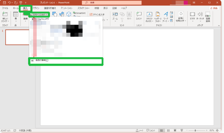The width and height of the screenshot is (224, 133).
Task: Click the 81% zoom level
Action: 212,130
